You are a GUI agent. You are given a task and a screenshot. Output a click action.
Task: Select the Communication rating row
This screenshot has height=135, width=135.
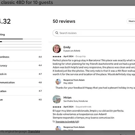21,82
